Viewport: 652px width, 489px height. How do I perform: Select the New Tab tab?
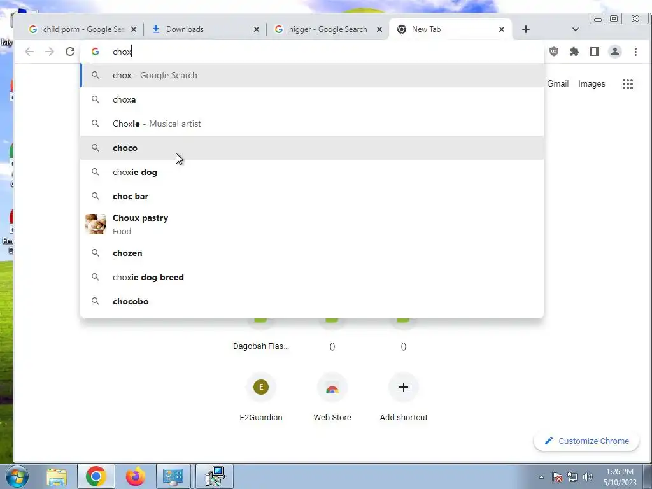[450, 29]
